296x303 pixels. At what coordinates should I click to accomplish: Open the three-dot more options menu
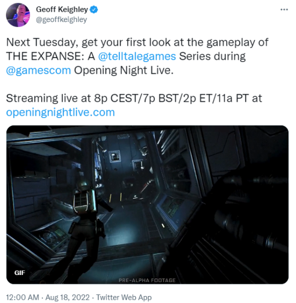point(284,10)
